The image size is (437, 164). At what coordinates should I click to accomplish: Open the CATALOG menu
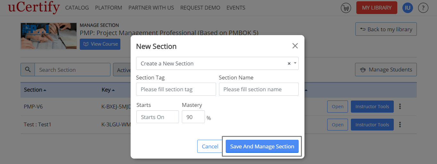[x=77, y=8]
